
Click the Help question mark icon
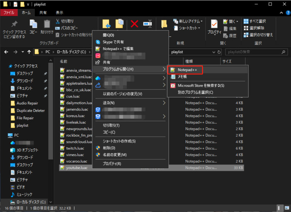coord(288,13)
